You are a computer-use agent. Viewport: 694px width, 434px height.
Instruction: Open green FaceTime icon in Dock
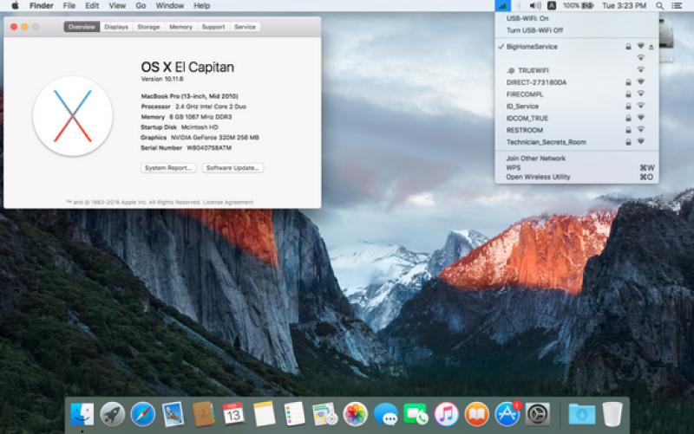[x=416, y=414]
